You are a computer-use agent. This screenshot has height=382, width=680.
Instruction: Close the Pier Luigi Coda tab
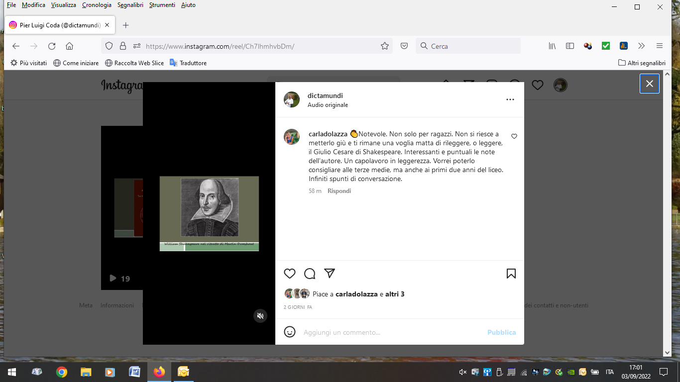pos(108,25)
